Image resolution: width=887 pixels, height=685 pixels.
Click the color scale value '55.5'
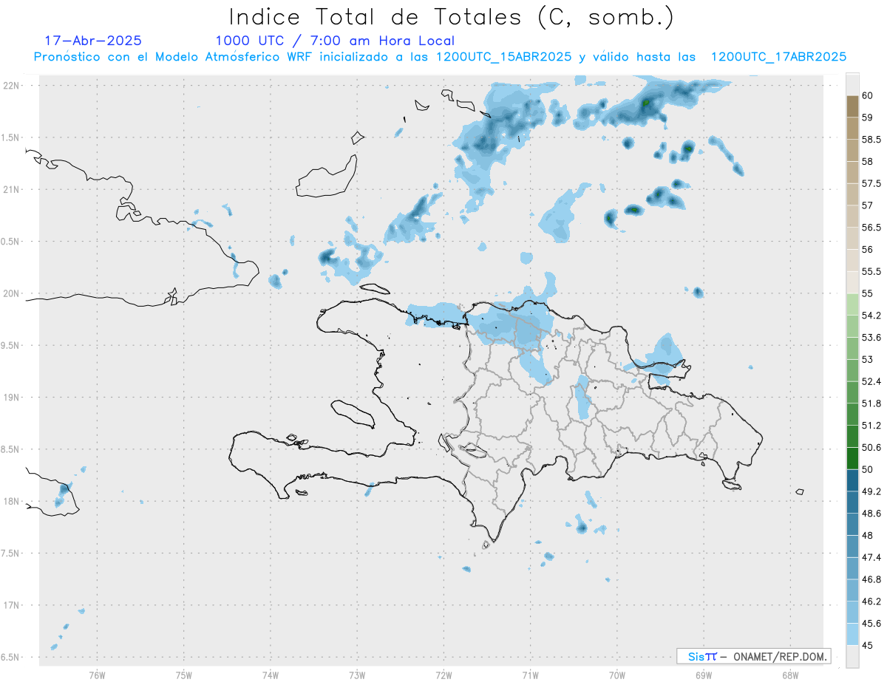tap(871, 271)
